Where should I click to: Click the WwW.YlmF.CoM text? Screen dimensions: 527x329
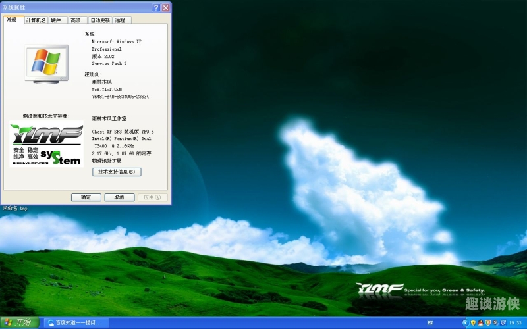tap(107, 89)
